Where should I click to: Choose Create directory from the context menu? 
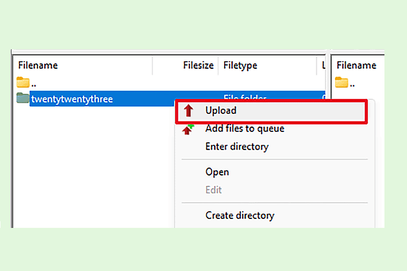click(x=239, y=215)
